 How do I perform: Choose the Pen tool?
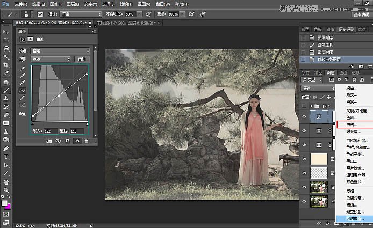click(6, 148)
